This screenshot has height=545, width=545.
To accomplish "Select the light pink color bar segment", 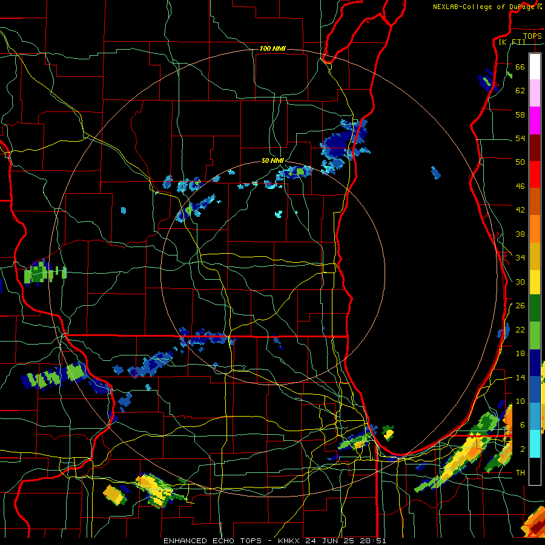I will click(535, 93).
